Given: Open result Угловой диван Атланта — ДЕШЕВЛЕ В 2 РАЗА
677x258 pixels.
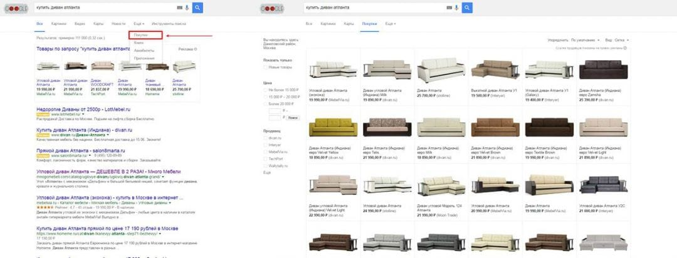Looking at the screenshot, I should [x=108, y=172].
